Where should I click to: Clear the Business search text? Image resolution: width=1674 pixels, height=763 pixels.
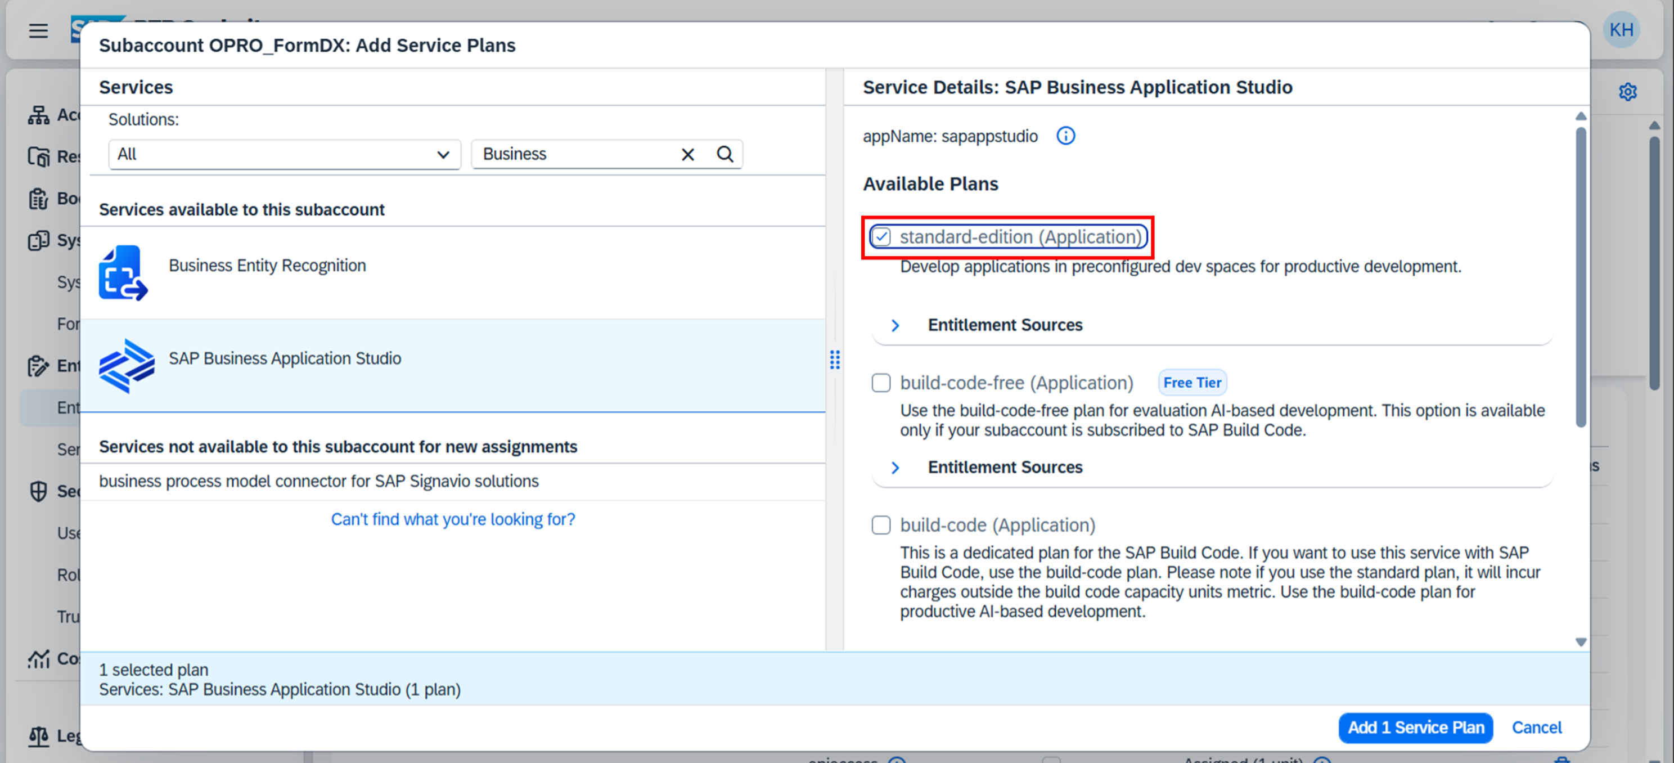(x=687, y=154)
